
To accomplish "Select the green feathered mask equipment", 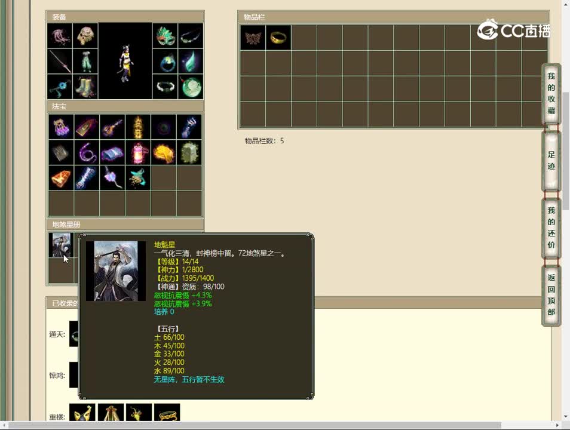I will tap(165, 36).
